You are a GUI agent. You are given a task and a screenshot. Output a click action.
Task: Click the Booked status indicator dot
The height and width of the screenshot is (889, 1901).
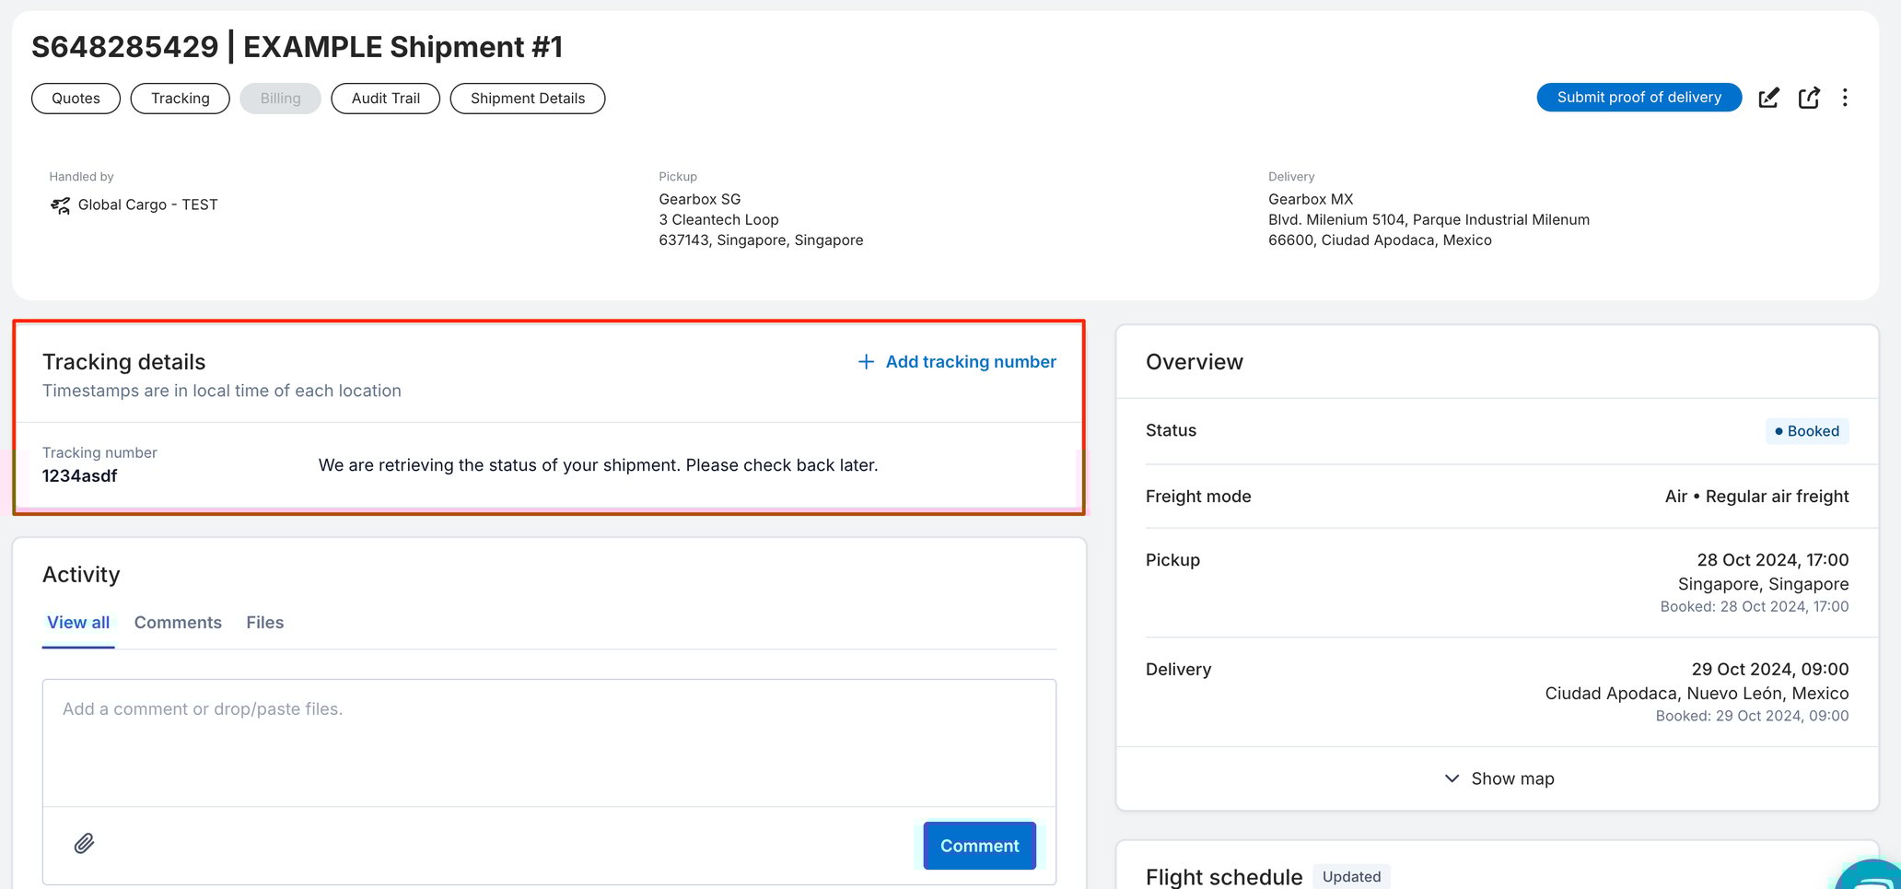click(1779, 431)
